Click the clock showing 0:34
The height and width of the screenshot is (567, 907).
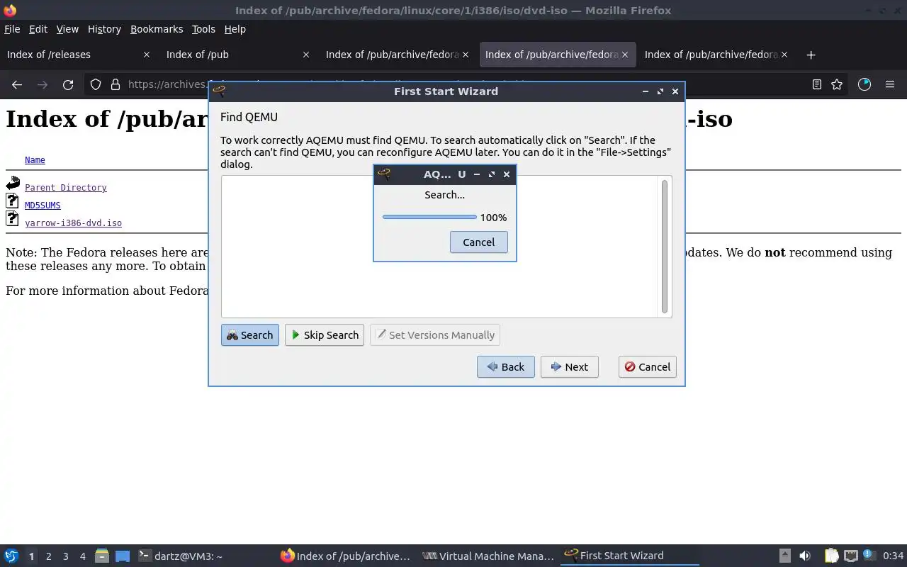click(x=893, y=556)
